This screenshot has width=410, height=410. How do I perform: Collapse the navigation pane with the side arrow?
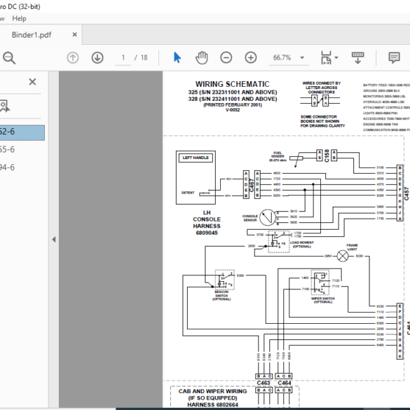[54, 239]
